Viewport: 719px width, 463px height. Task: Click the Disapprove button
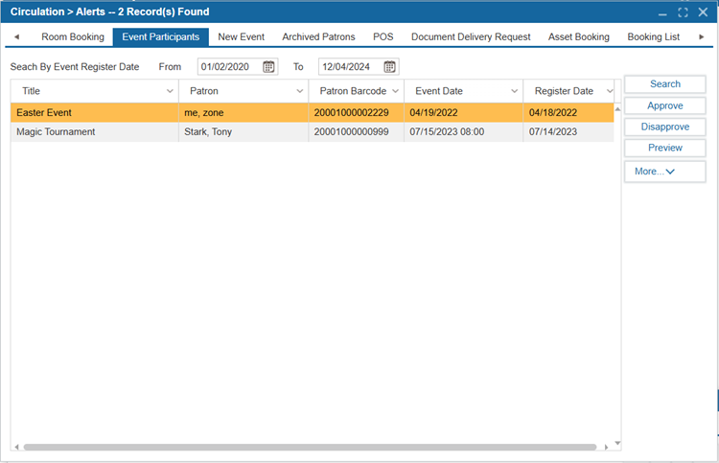click(x=665, y=127)
